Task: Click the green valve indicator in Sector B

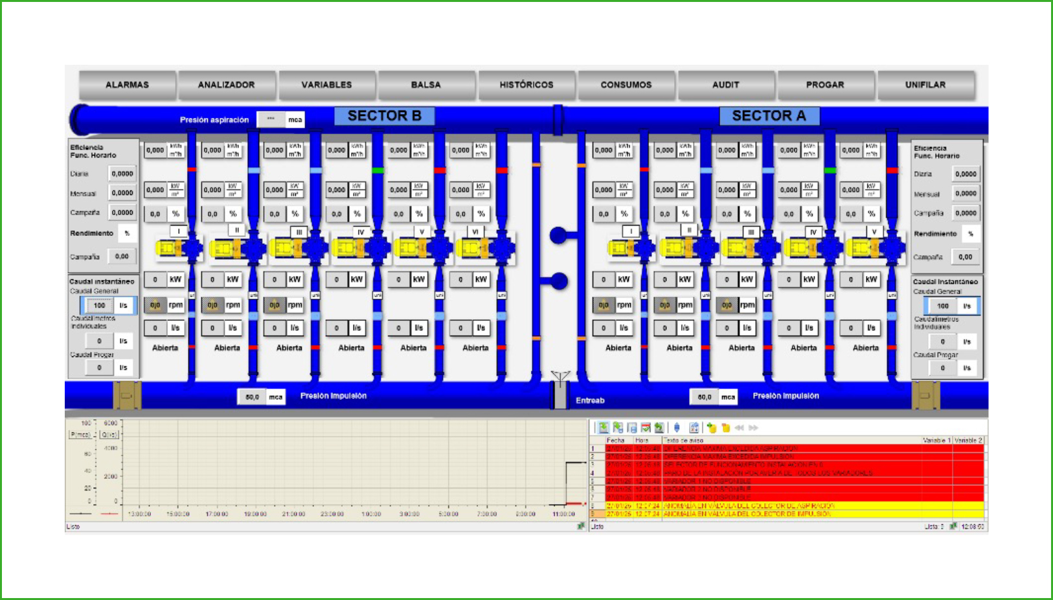Action: click(x=378, y=170)
